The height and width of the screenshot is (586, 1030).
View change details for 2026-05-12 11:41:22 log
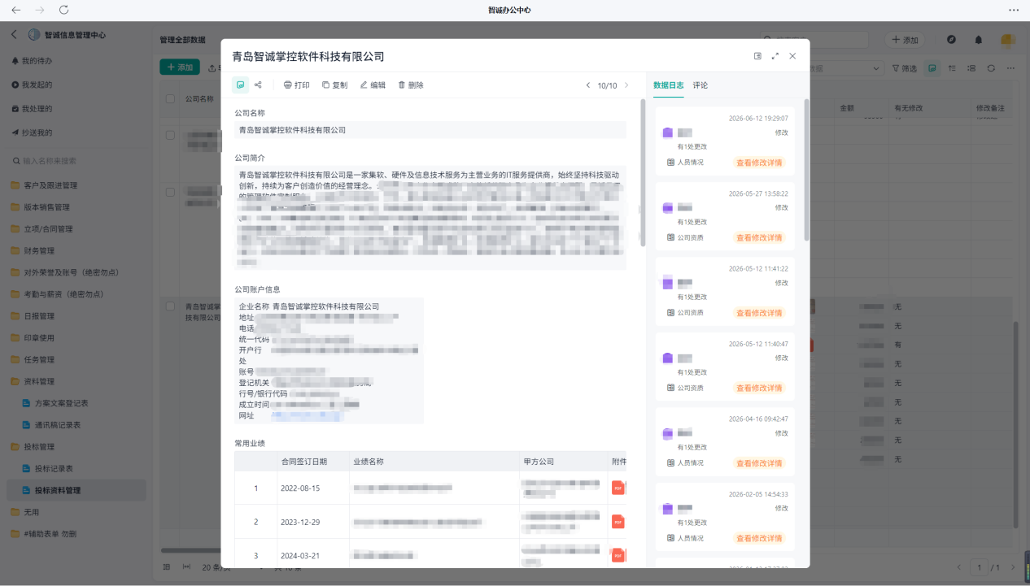759,313
